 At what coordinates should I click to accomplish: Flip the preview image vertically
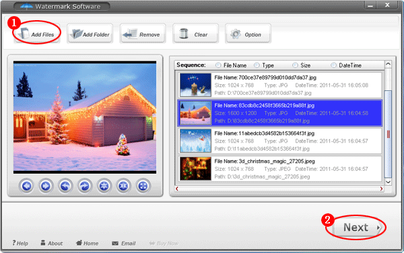(x=104, y=186)
